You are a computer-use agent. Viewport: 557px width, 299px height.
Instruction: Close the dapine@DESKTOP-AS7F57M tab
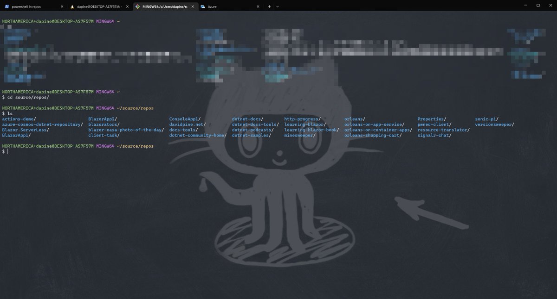128,7
